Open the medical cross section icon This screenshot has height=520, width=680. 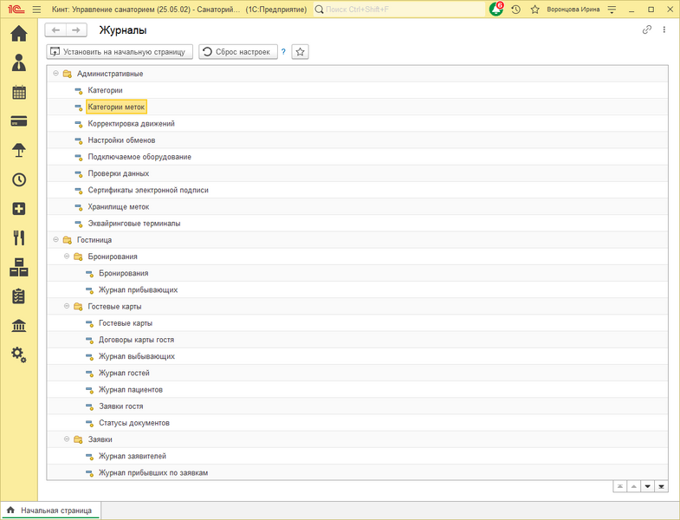[x=19, y=209]
